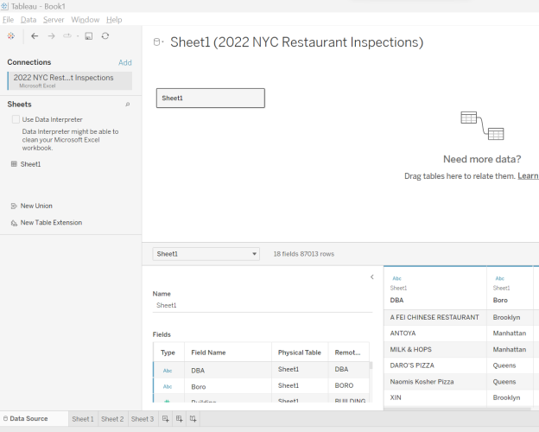Click the ANTOYA cell
The image size is (539, 432).
pyautogui.click(x=434, y=334)
